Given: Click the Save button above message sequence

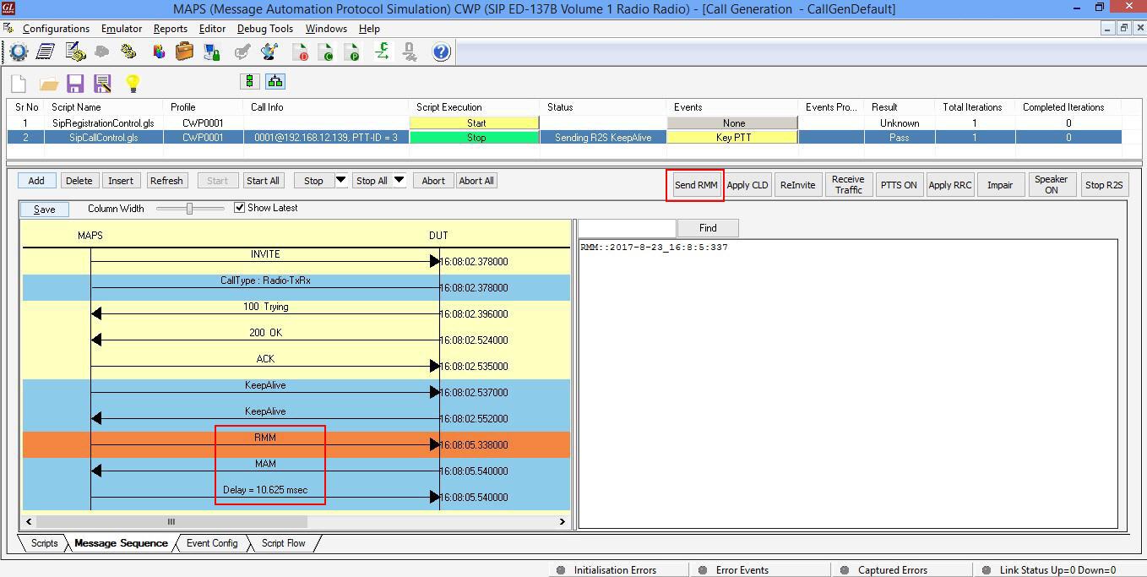Looking at the screenshot, I should coord(44,210).
